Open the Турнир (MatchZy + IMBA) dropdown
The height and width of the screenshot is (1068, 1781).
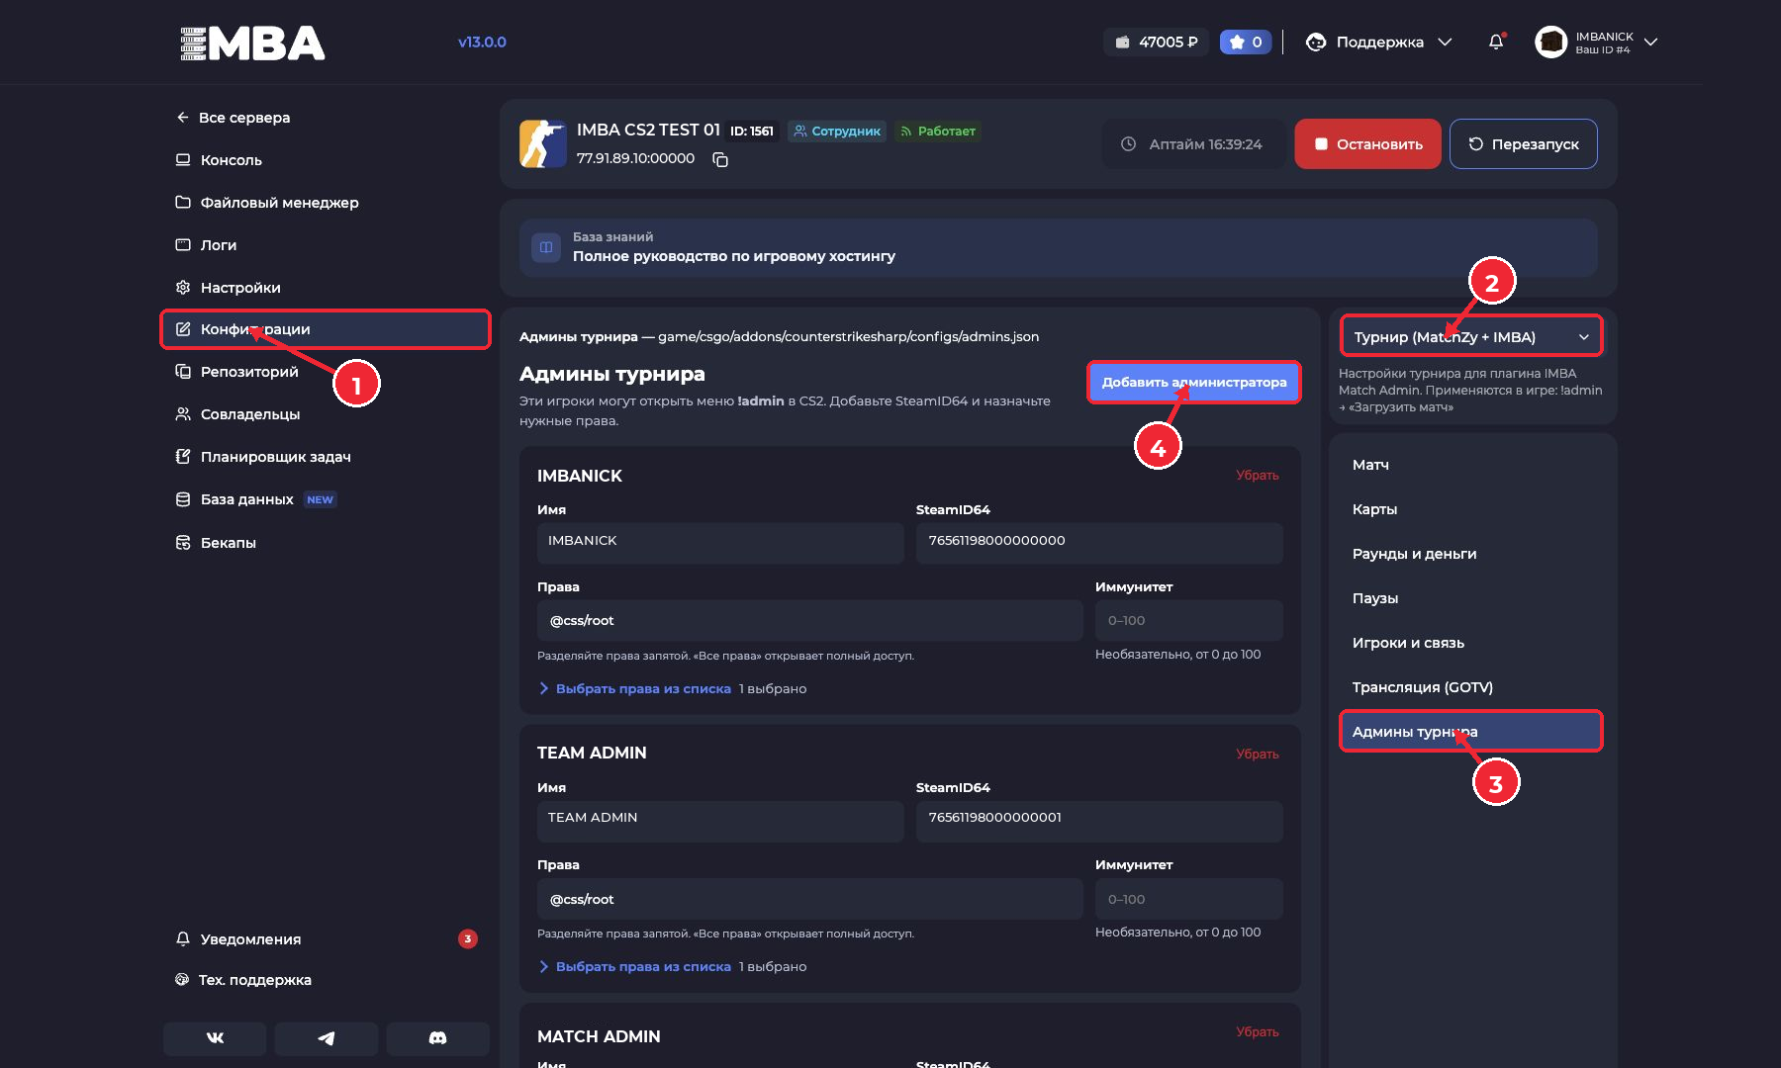pyautogui.click(x=1471, y=337)
